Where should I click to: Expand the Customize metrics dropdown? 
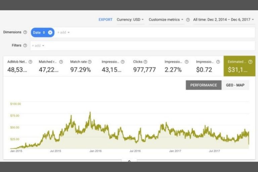(x=166, y=19)
